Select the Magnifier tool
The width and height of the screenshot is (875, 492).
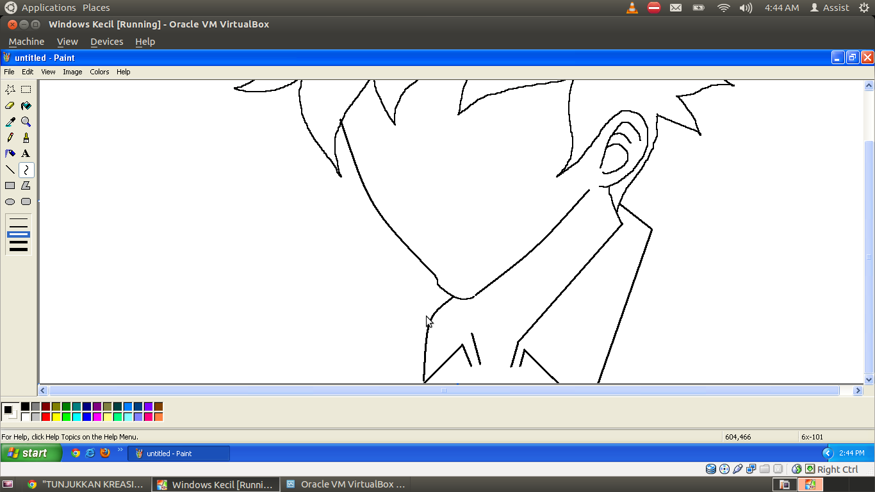tap(26, 122)
